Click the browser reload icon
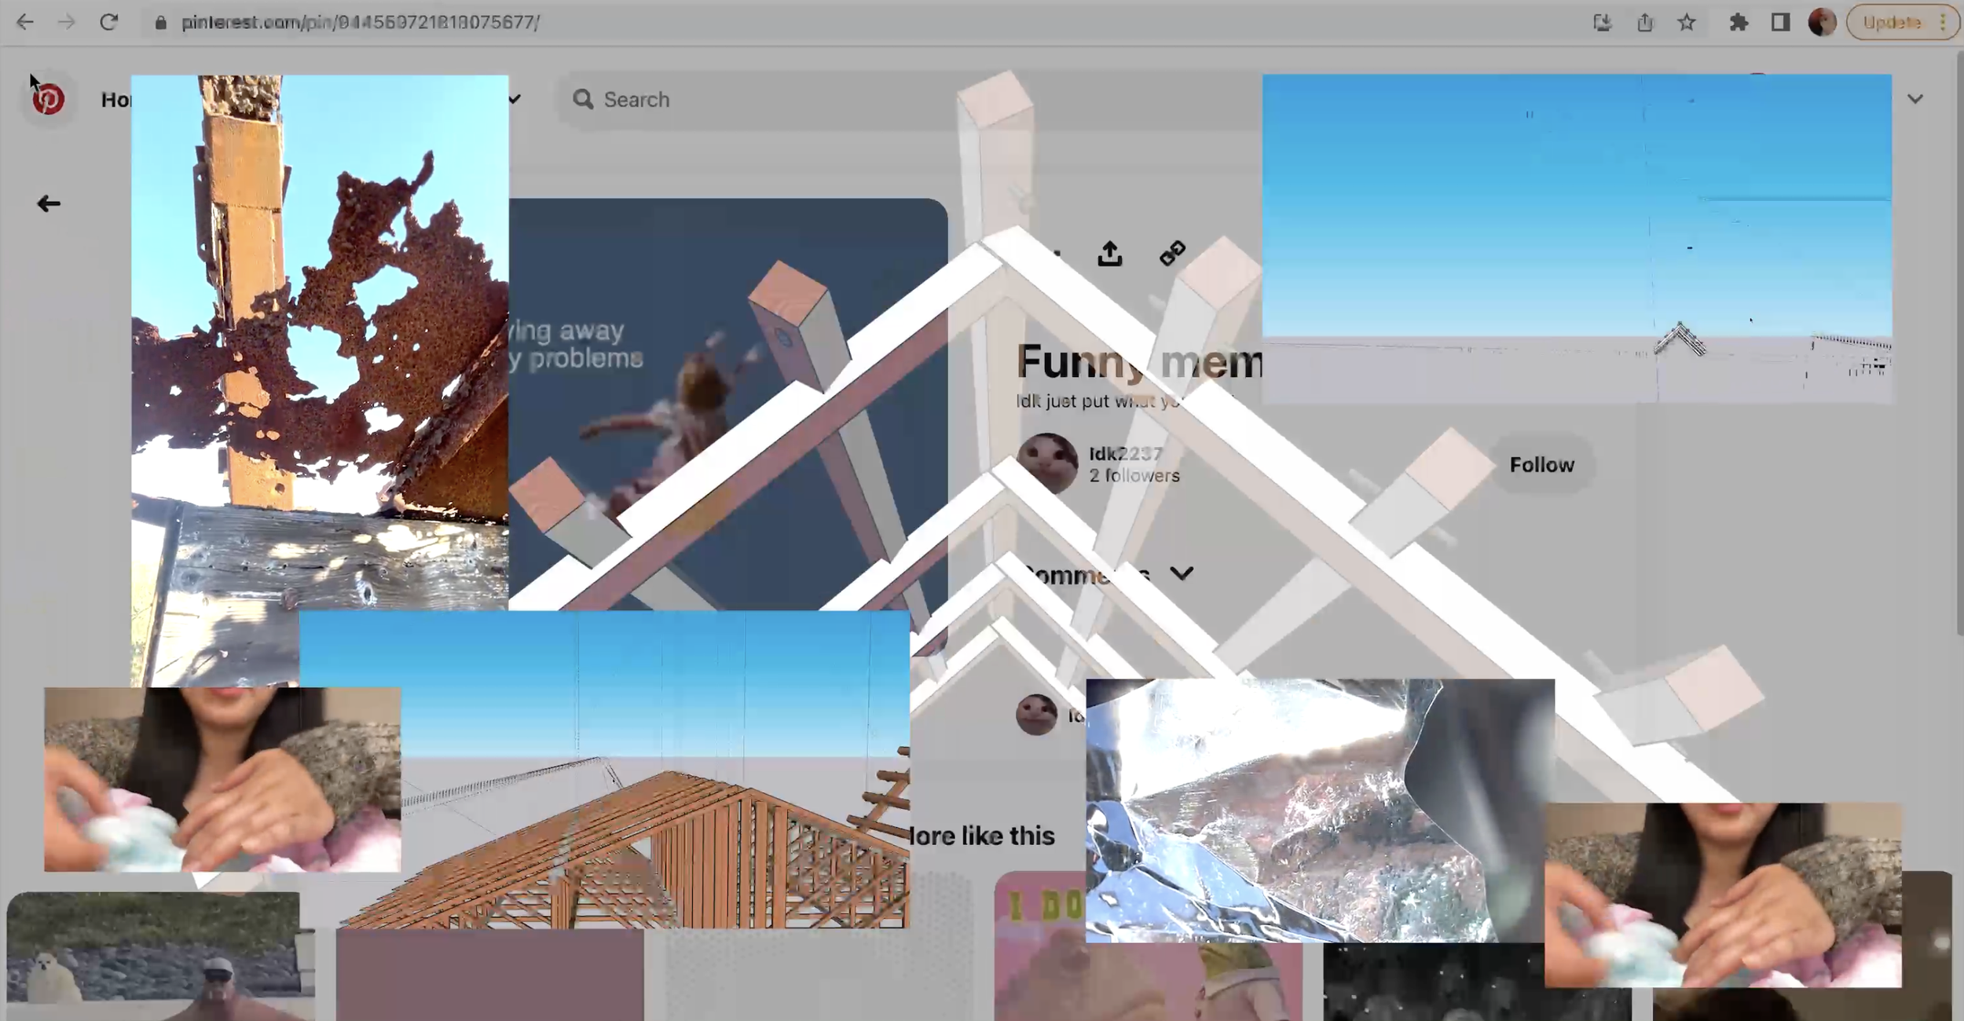Viewport: 1964px width, 1021px height. pos(108,22)
